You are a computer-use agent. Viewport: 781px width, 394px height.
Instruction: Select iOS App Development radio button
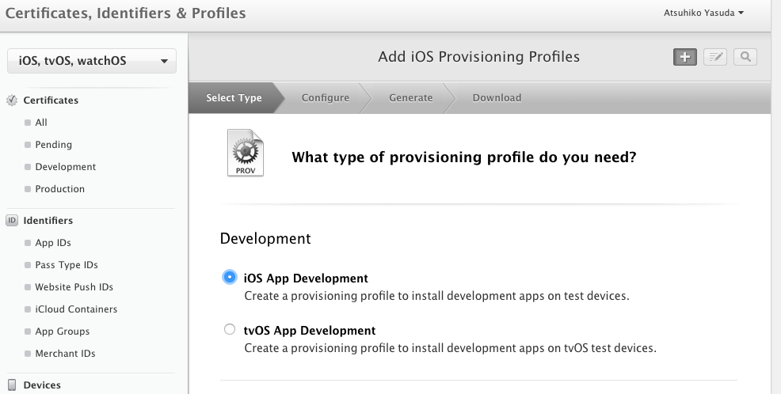pyautogui.click(x=229, y=277)
